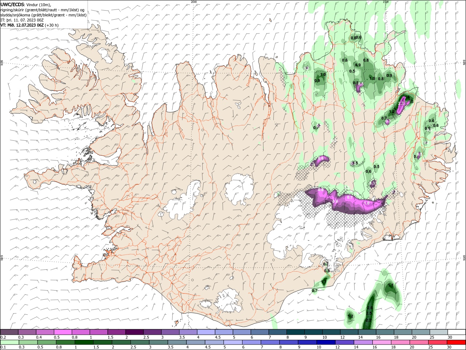Screen dimensions: 466x350
Task: Pick the darkest green rain swatch between 1 and 1.5
Action: click(84, 342)
